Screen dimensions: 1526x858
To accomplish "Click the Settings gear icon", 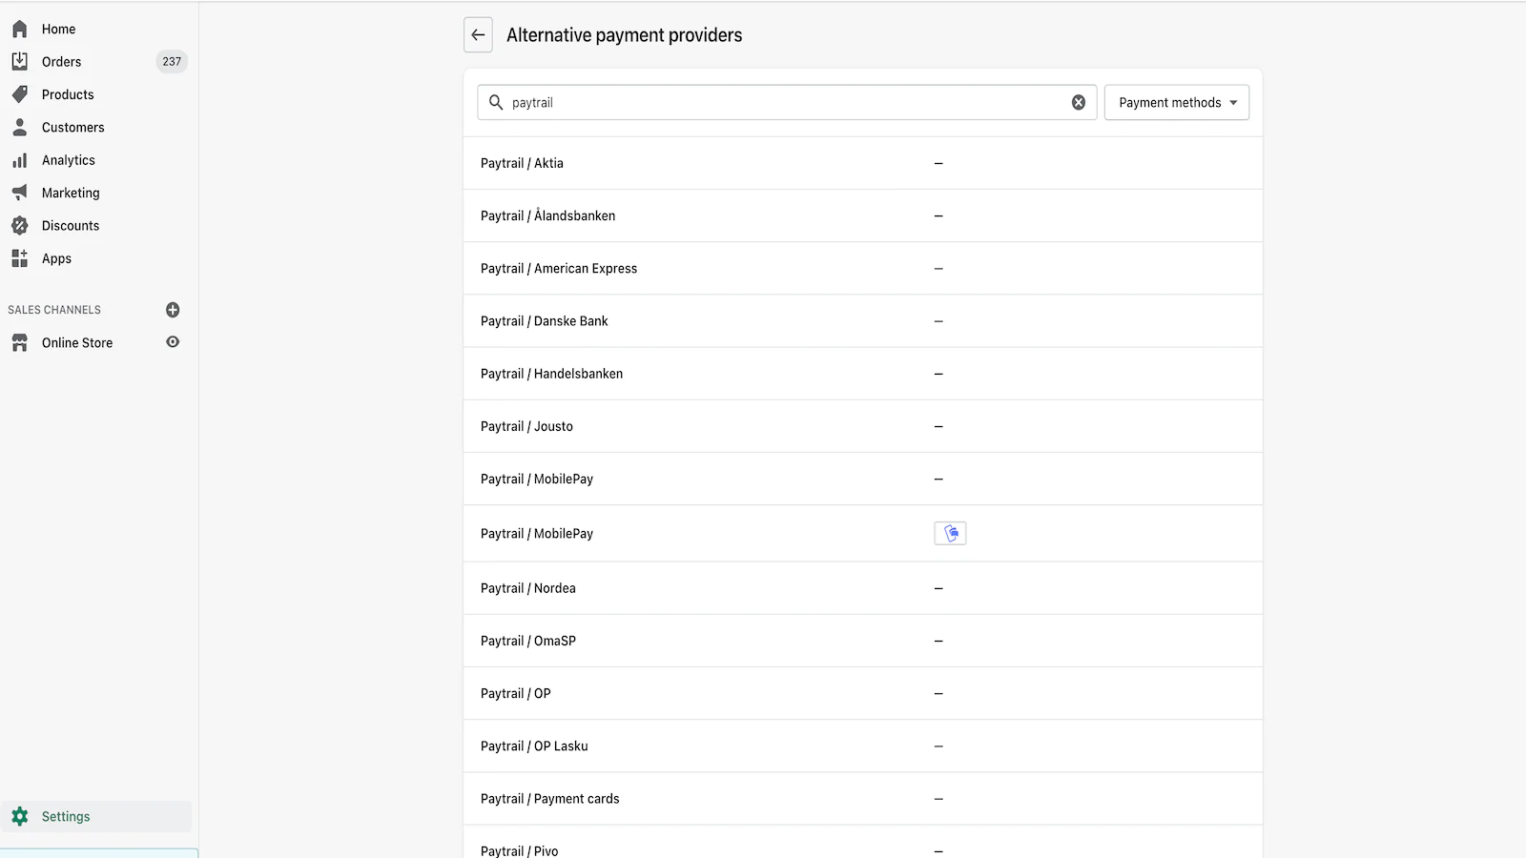I will [x=19, y=816].
